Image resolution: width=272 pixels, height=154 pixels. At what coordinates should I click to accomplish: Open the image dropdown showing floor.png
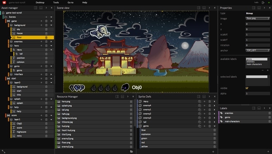258,18
